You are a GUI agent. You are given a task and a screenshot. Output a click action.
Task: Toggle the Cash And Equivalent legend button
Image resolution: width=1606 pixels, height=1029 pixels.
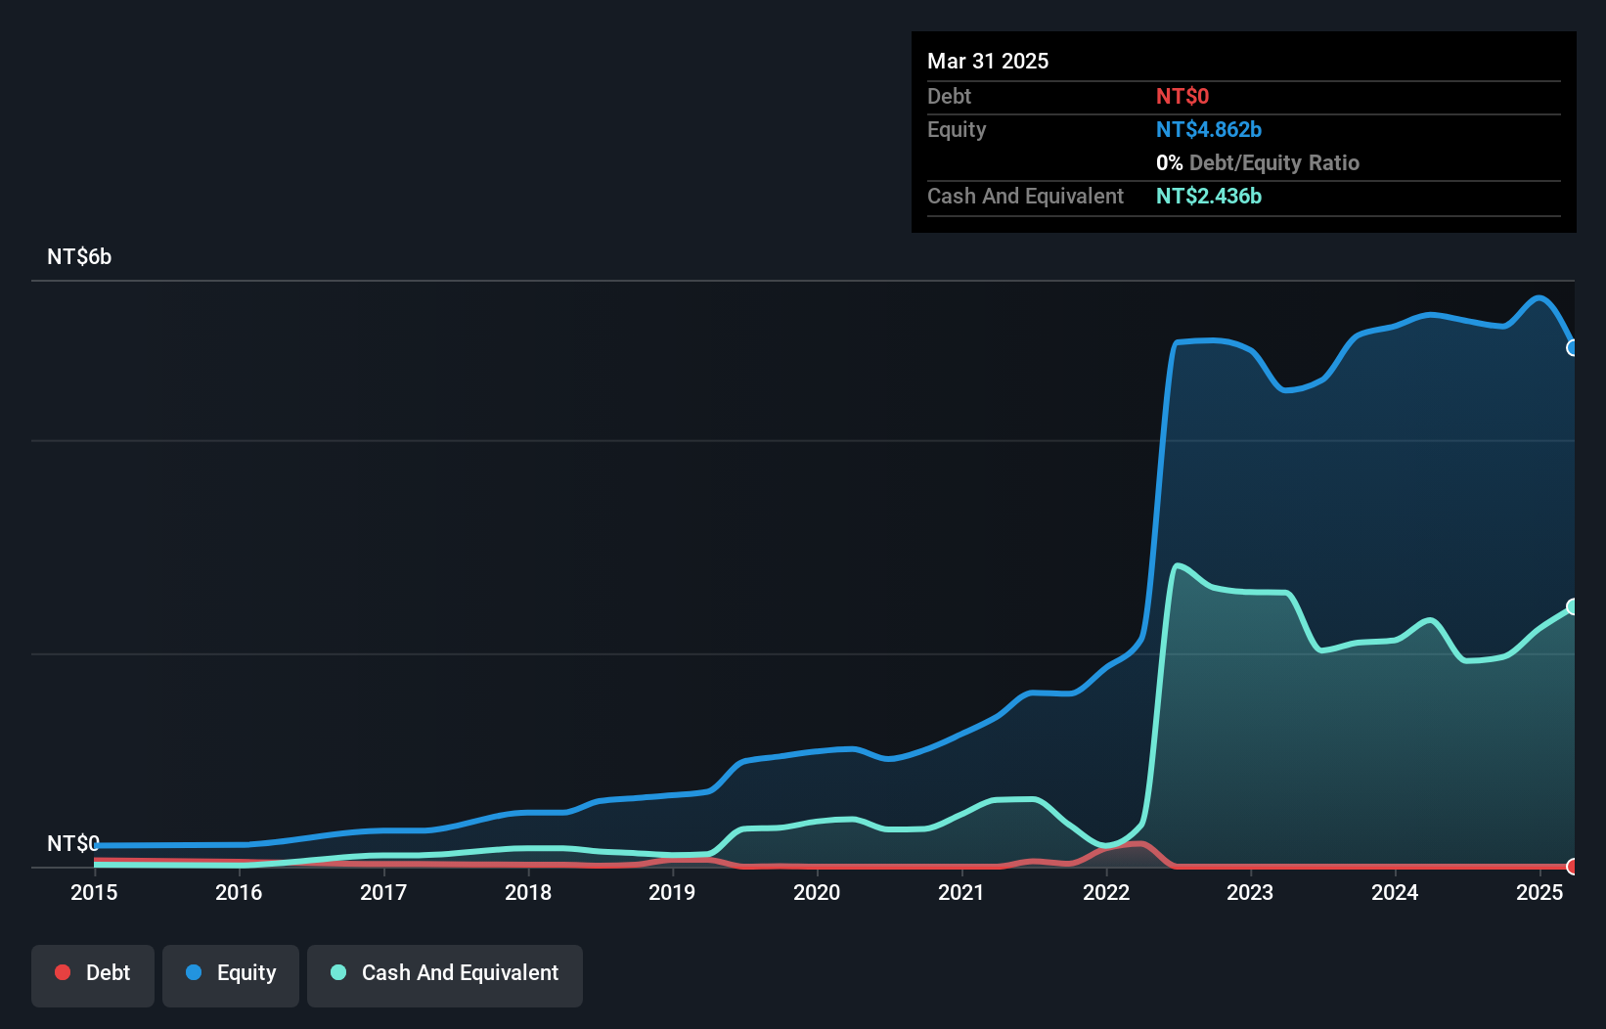(x=445, y=975)
